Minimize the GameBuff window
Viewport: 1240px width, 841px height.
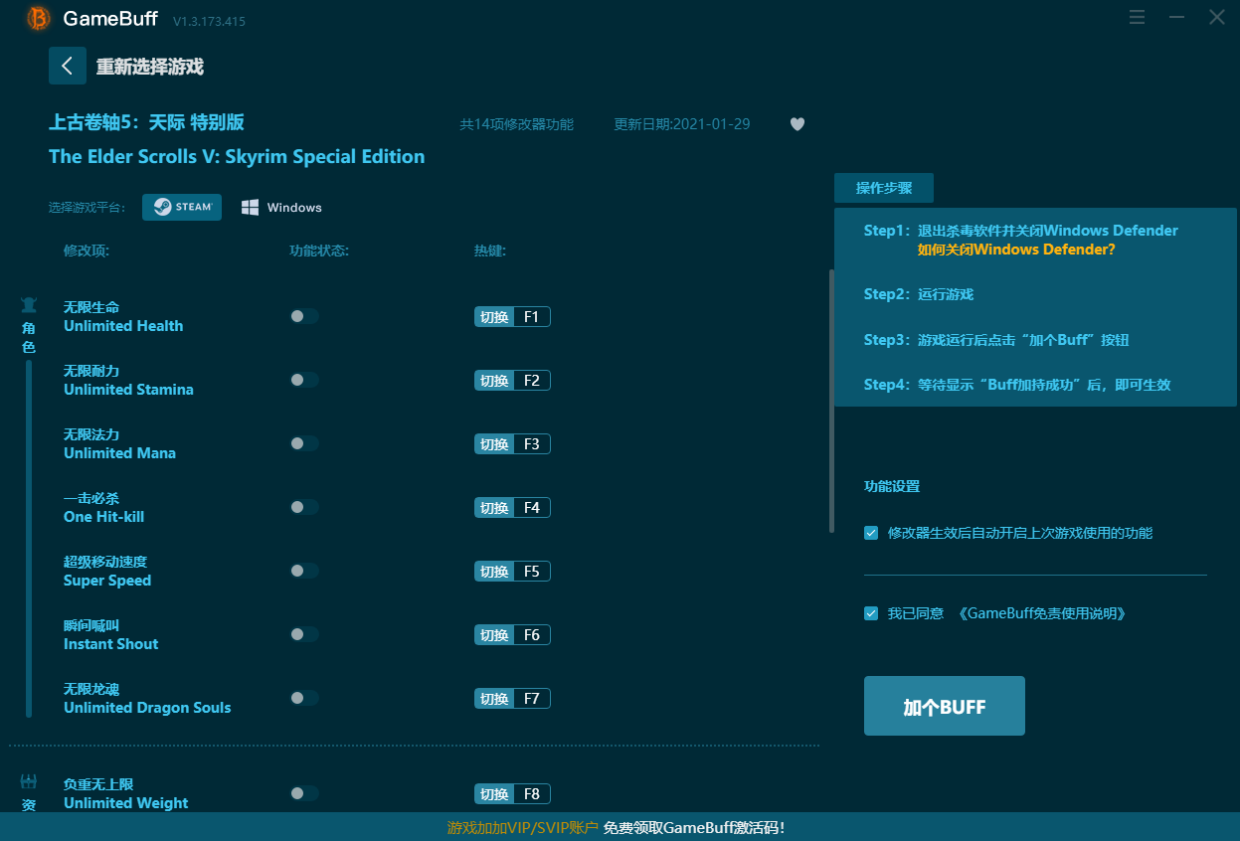click(1177, 17)
